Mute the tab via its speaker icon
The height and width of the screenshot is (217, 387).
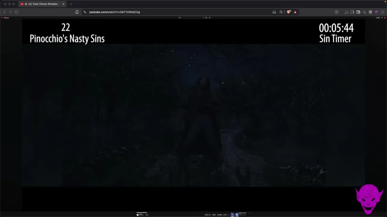pos(26,4)
